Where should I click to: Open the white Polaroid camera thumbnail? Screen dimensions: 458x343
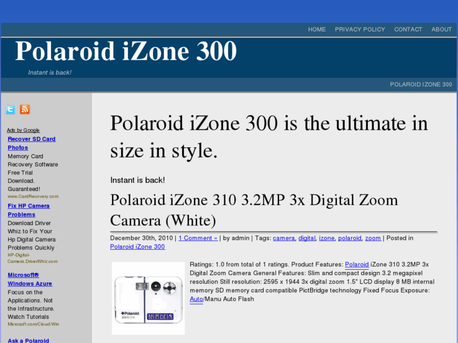coord(149,298)
